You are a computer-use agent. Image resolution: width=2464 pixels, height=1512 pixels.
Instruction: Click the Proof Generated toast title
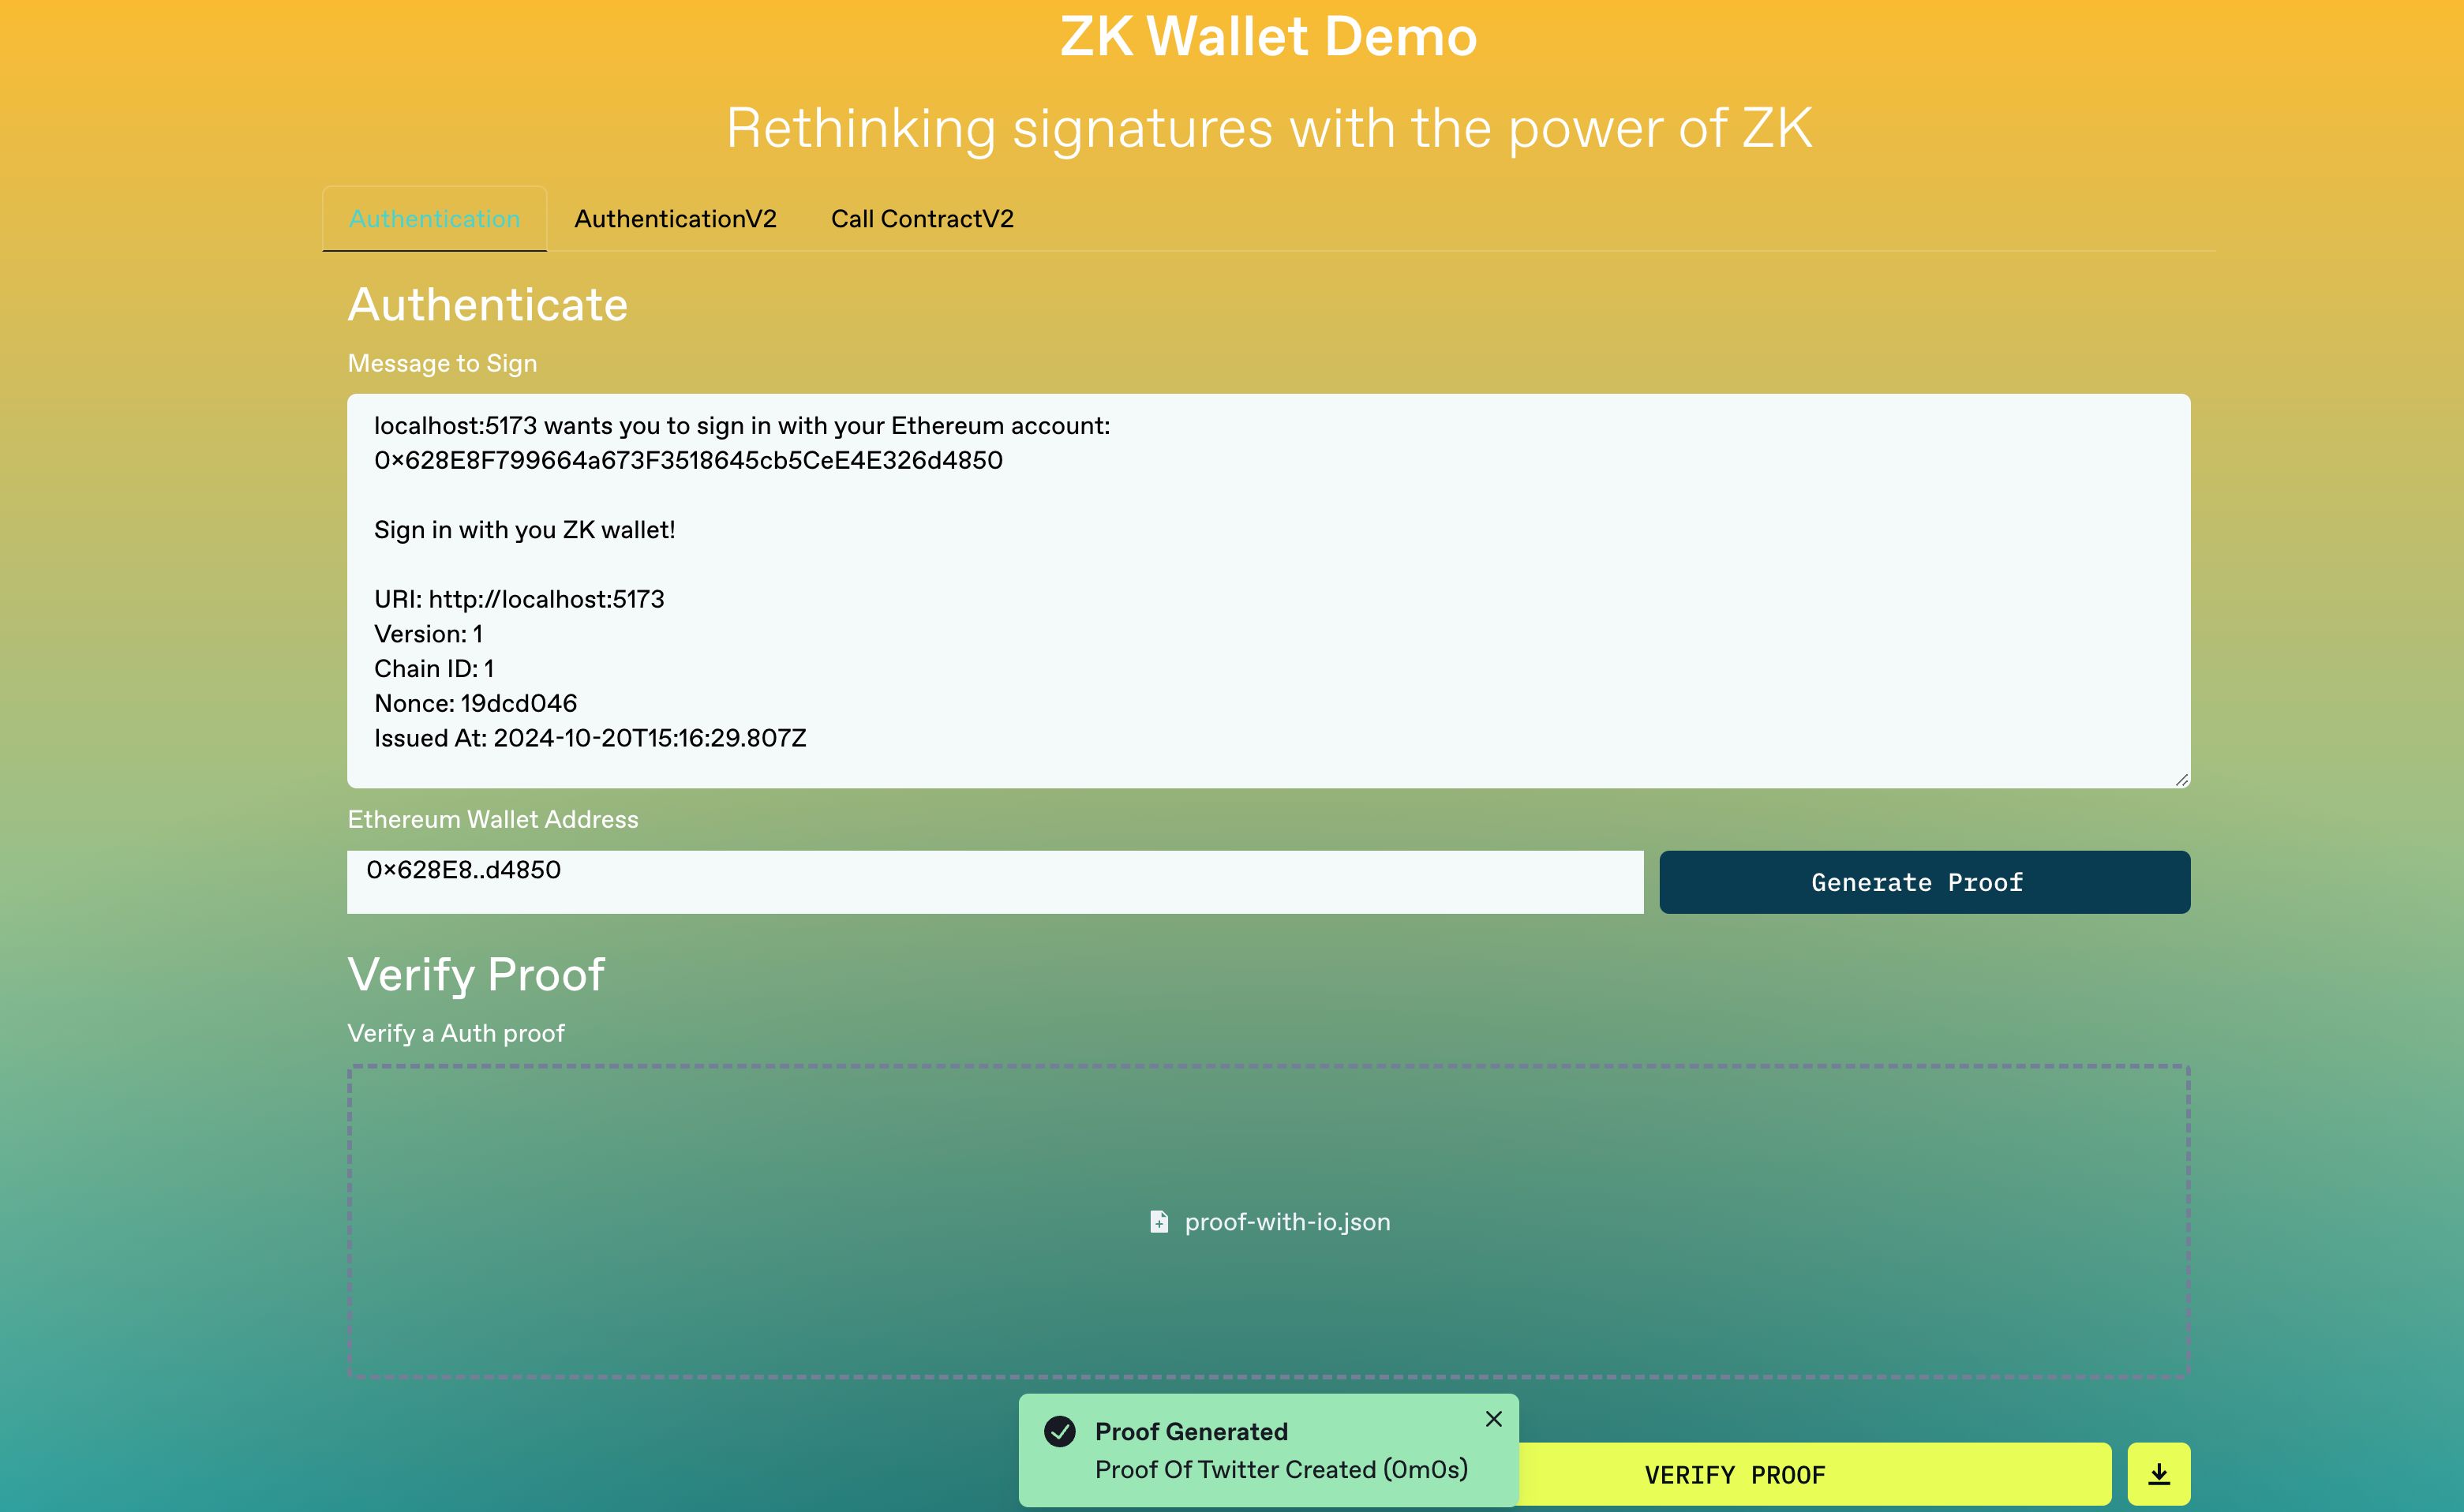[1191, 1431]
